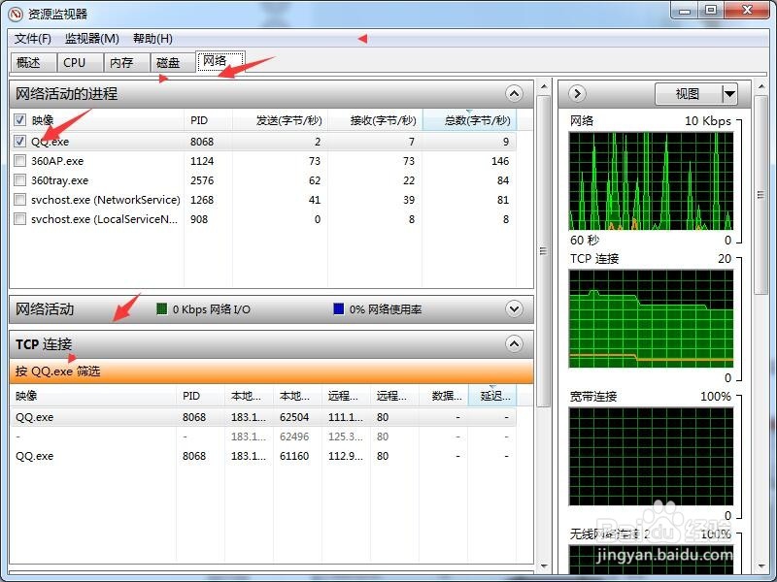Open the 帮助(H) menu
The width and height of the screenshot is (777, 582).
pos(152,39)
